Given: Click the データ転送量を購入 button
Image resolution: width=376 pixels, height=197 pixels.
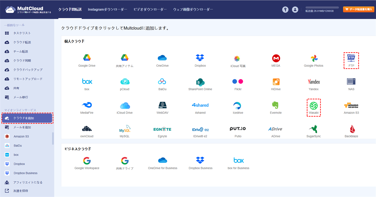Looking at the screenshot, I should [358, 9].
